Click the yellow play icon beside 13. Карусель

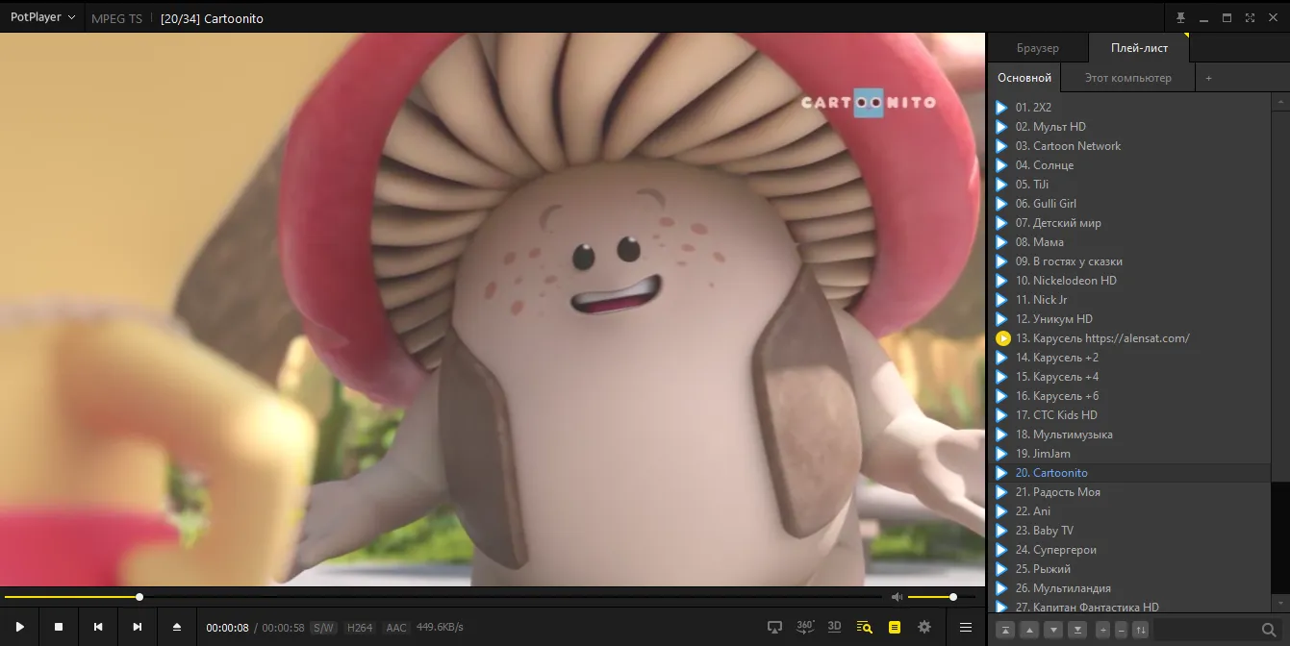tap(1002, 338)
